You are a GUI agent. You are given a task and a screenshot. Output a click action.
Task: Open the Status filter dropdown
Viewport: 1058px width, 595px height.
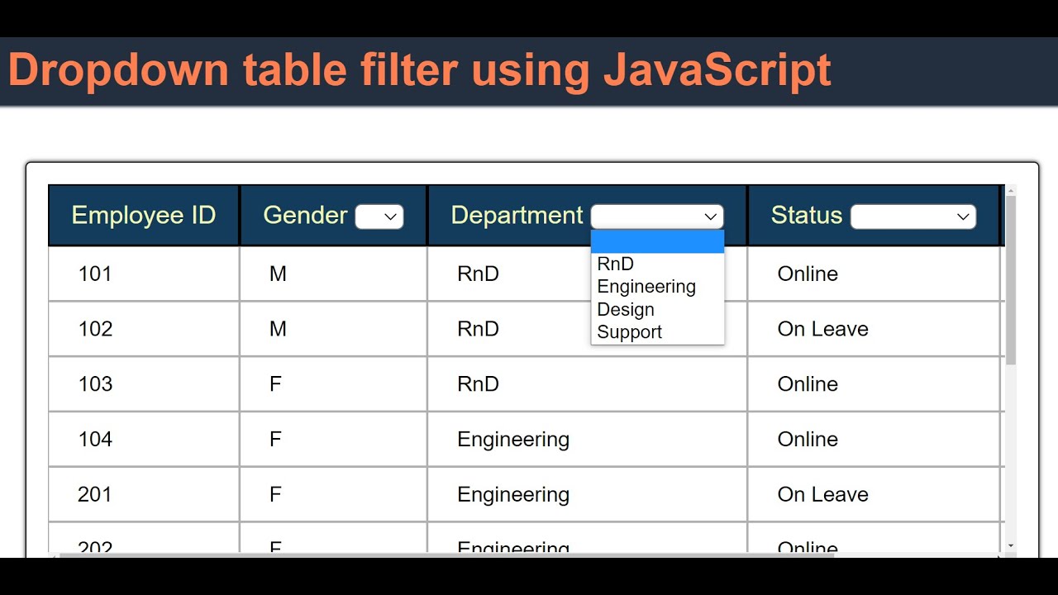pyautogui.click(x=913, y=217)
